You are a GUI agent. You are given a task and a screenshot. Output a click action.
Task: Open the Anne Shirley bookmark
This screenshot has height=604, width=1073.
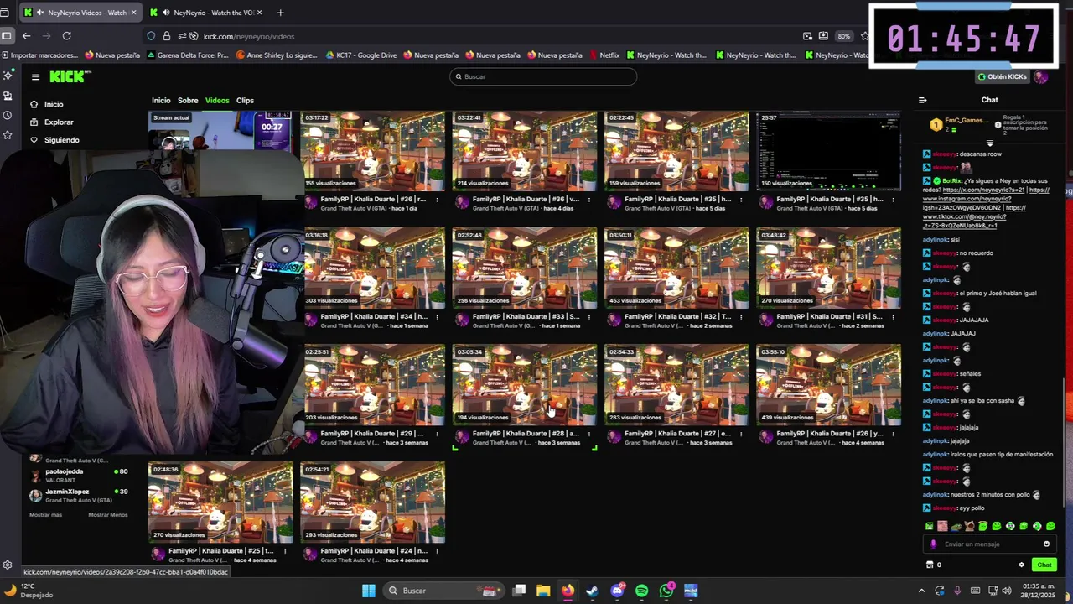[277, 55]
